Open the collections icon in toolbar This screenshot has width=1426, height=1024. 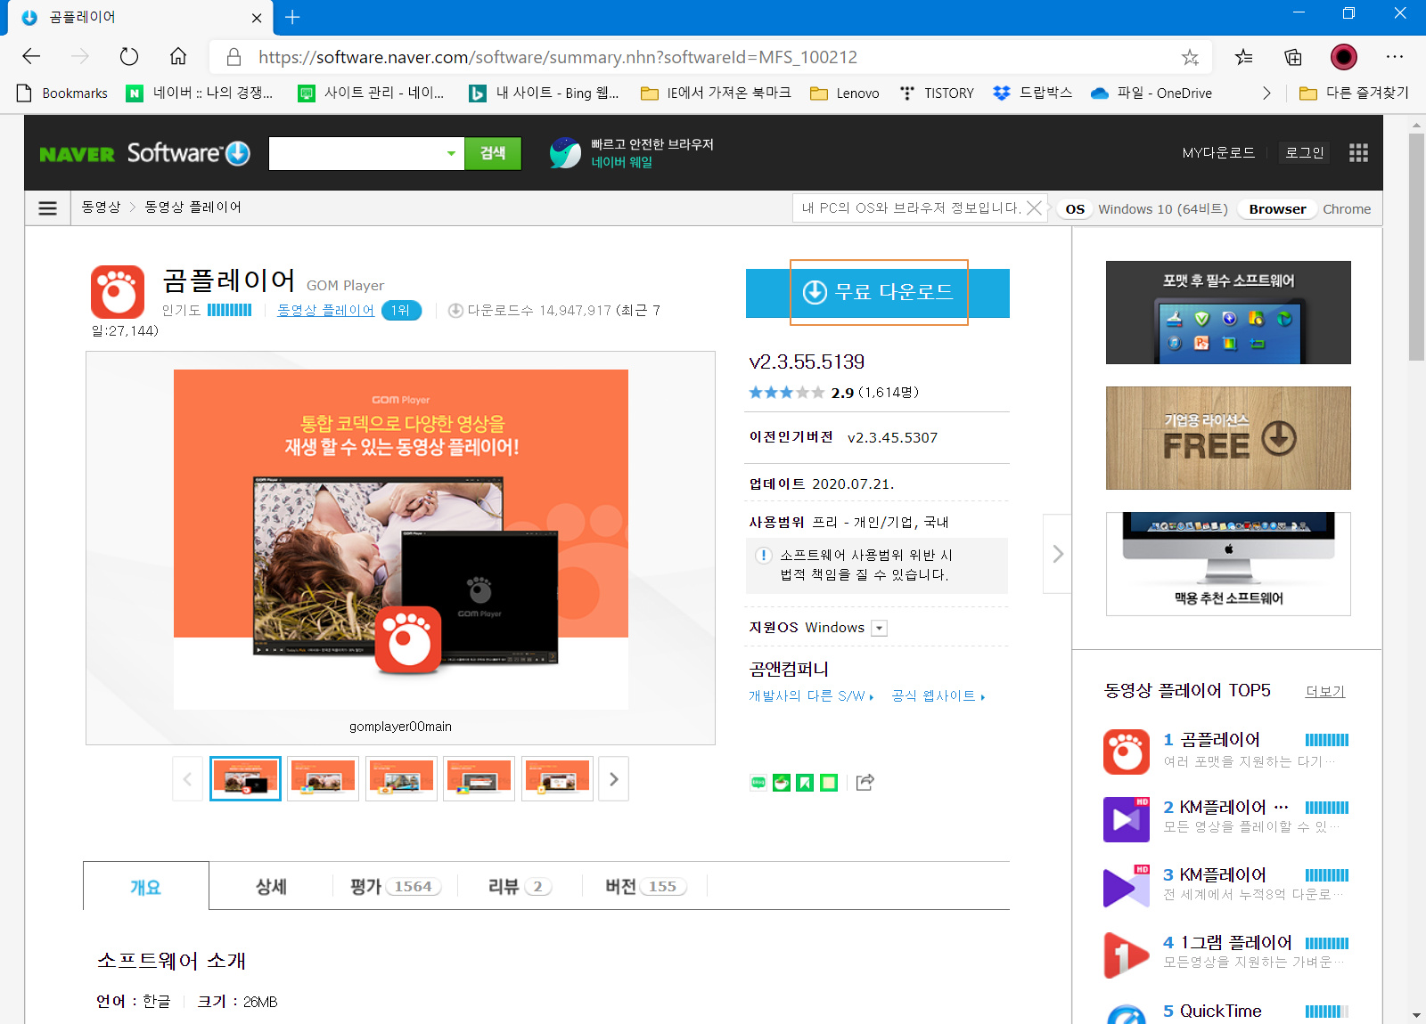point(1293,57)
